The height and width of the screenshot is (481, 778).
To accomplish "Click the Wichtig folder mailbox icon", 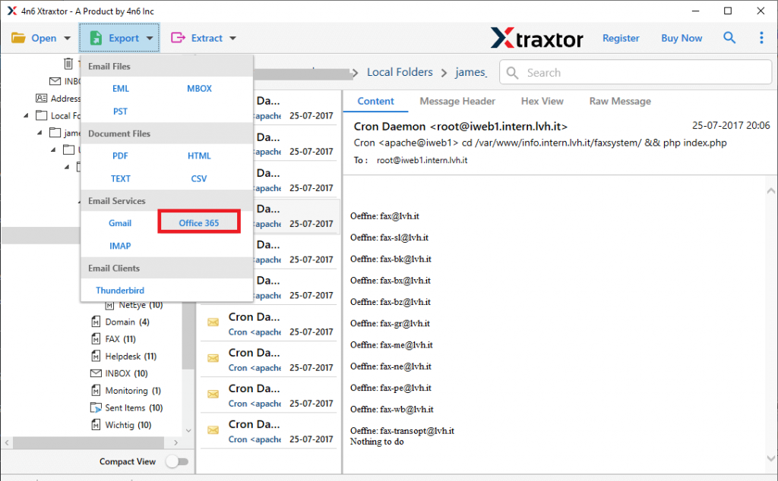I will click(96, 425).
